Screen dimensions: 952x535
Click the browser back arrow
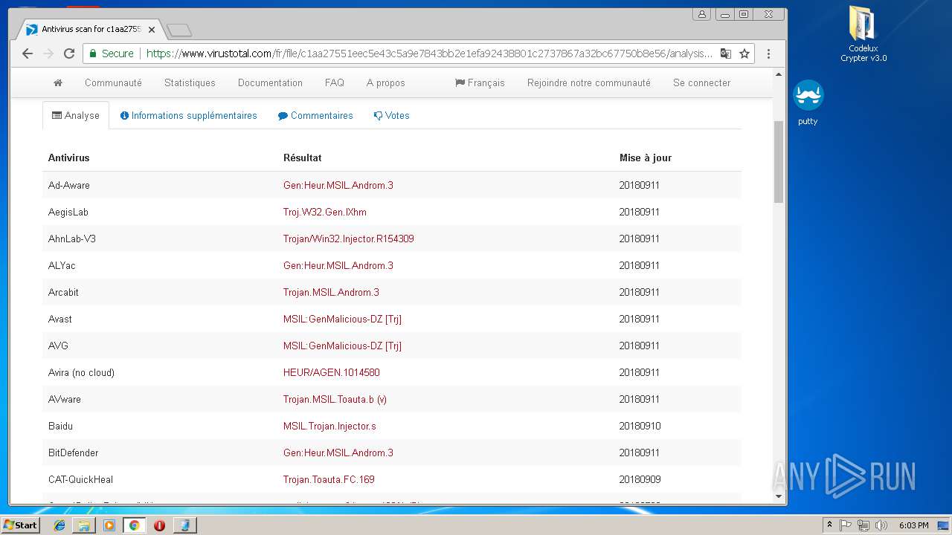pyautogui.click(x=28, y=53)
